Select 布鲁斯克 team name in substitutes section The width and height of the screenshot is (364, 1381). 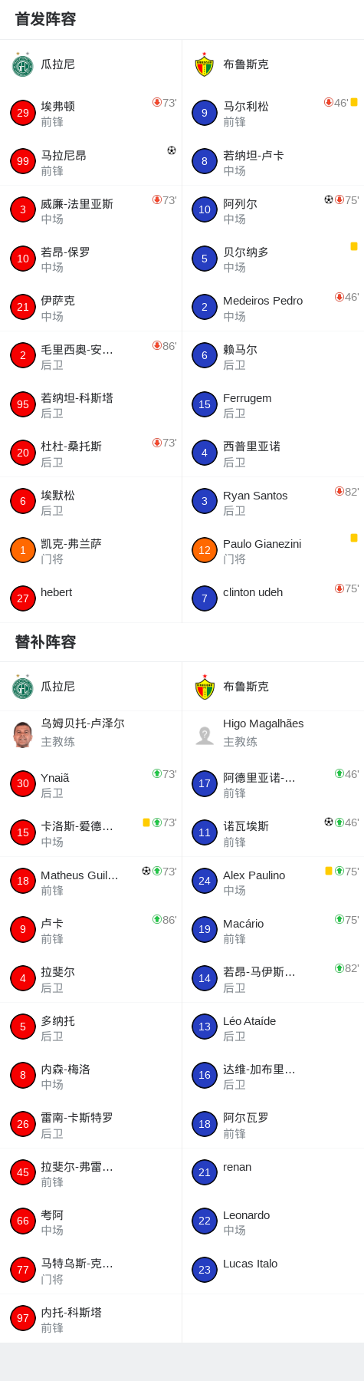coord(246,687)
